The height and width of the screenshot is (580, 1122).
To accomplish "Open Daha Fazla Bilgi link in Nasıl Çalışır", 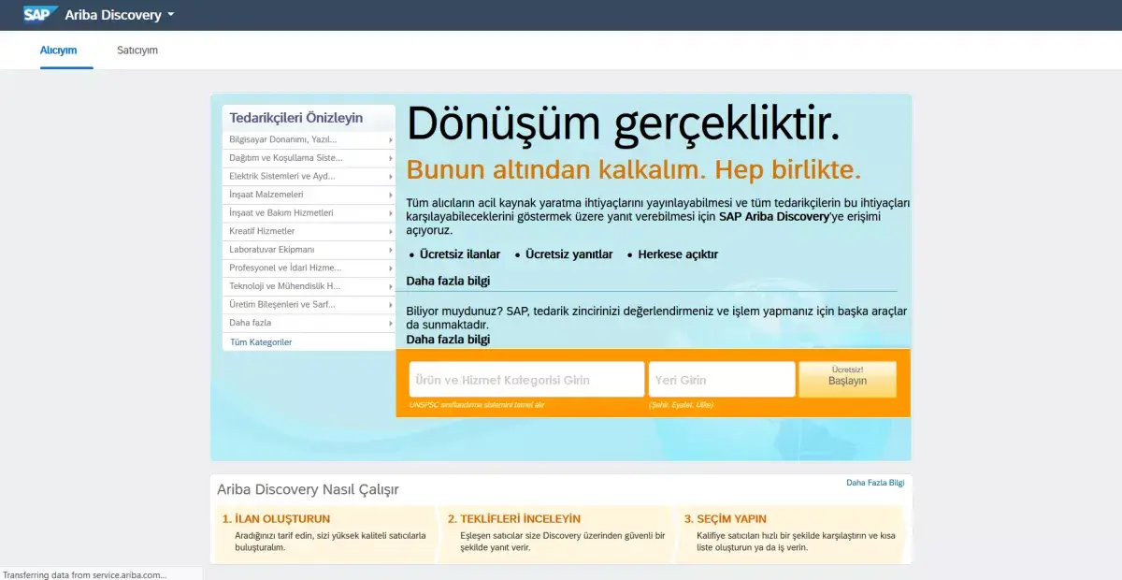I will pos(875,483).
